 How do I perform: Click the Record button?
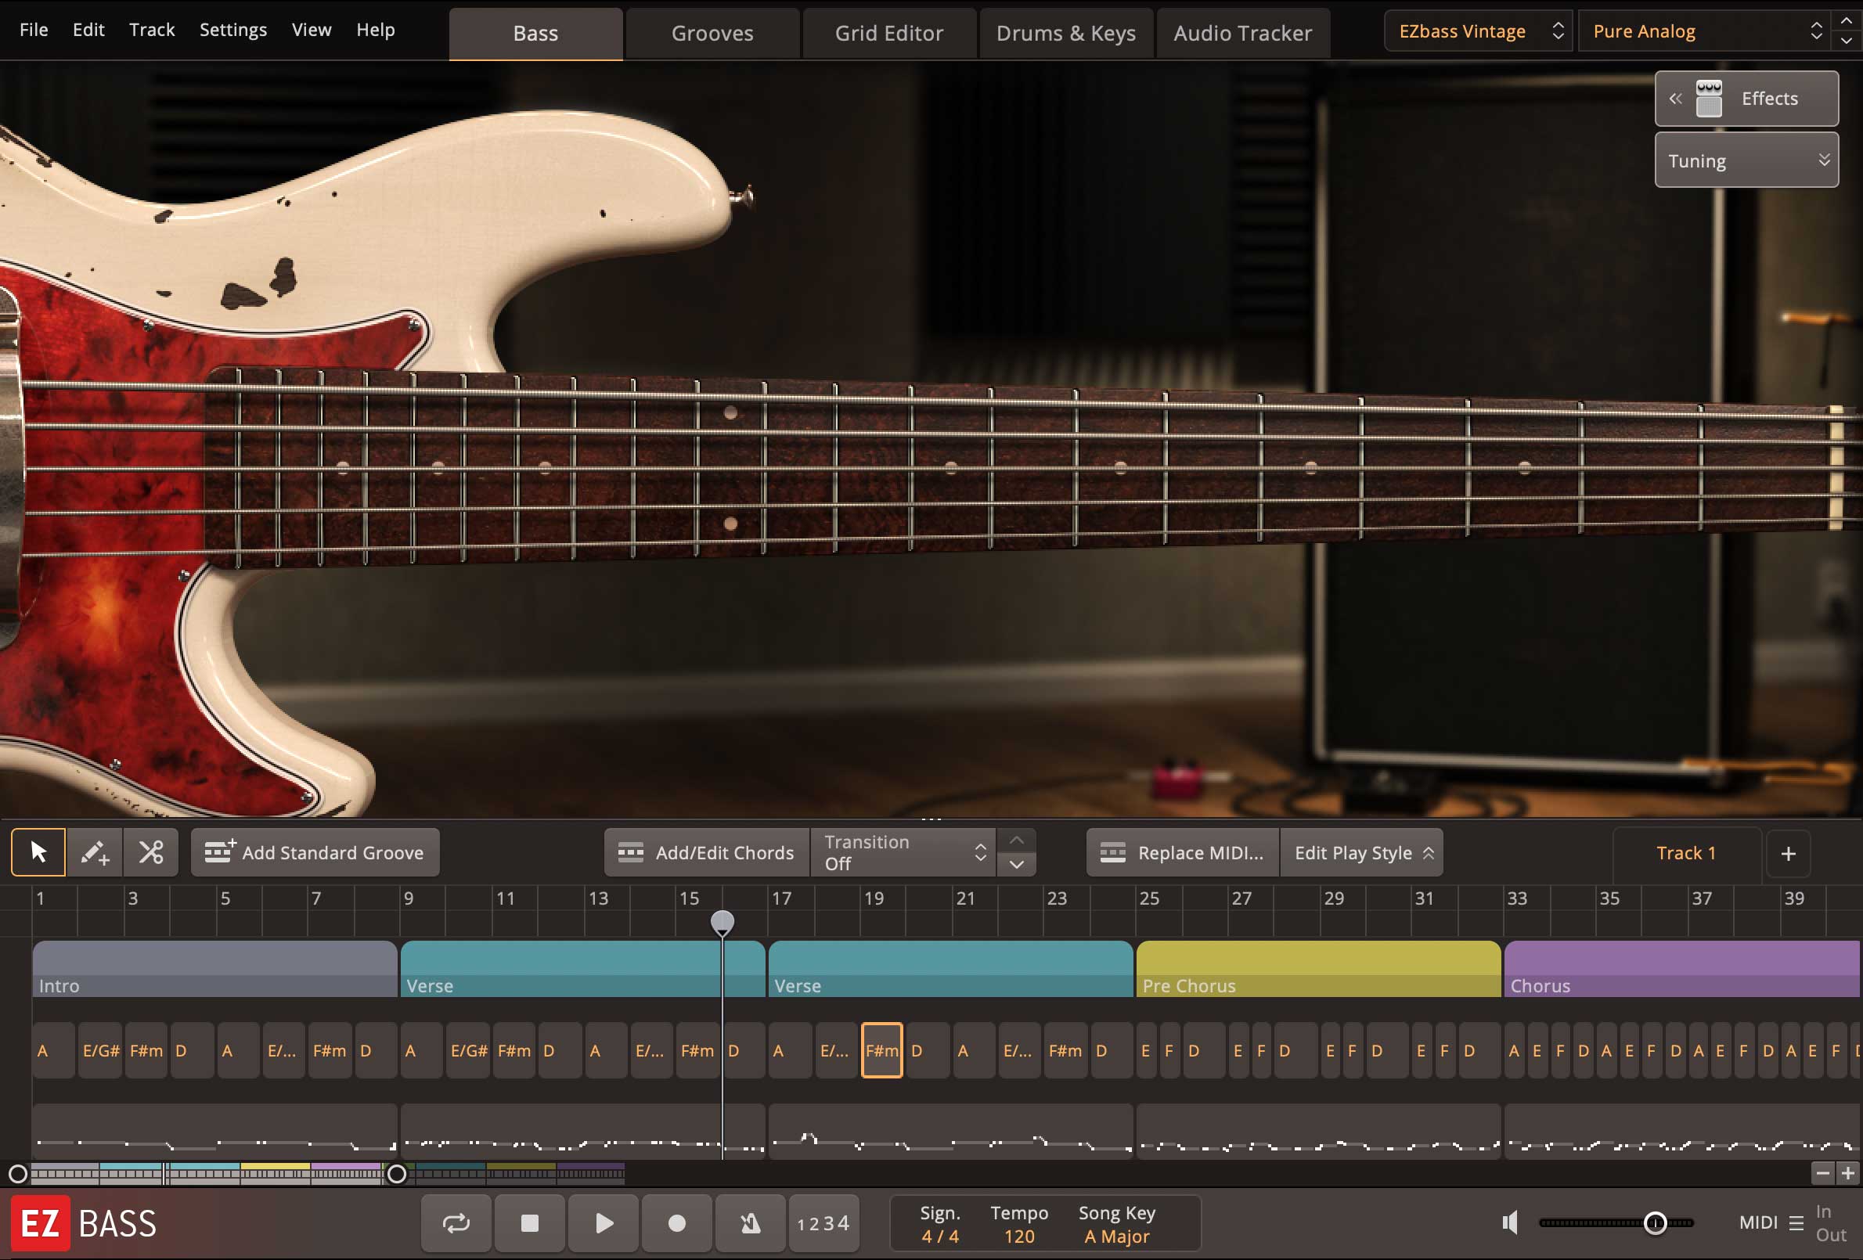676,1223
